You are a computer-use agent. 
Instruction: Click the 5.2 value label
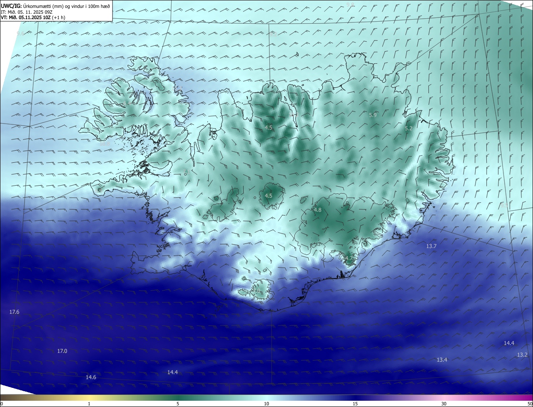408,129
